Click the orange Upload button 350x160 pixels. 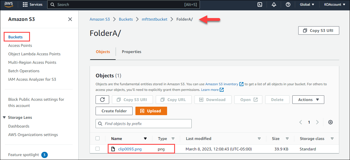[151, 111]
